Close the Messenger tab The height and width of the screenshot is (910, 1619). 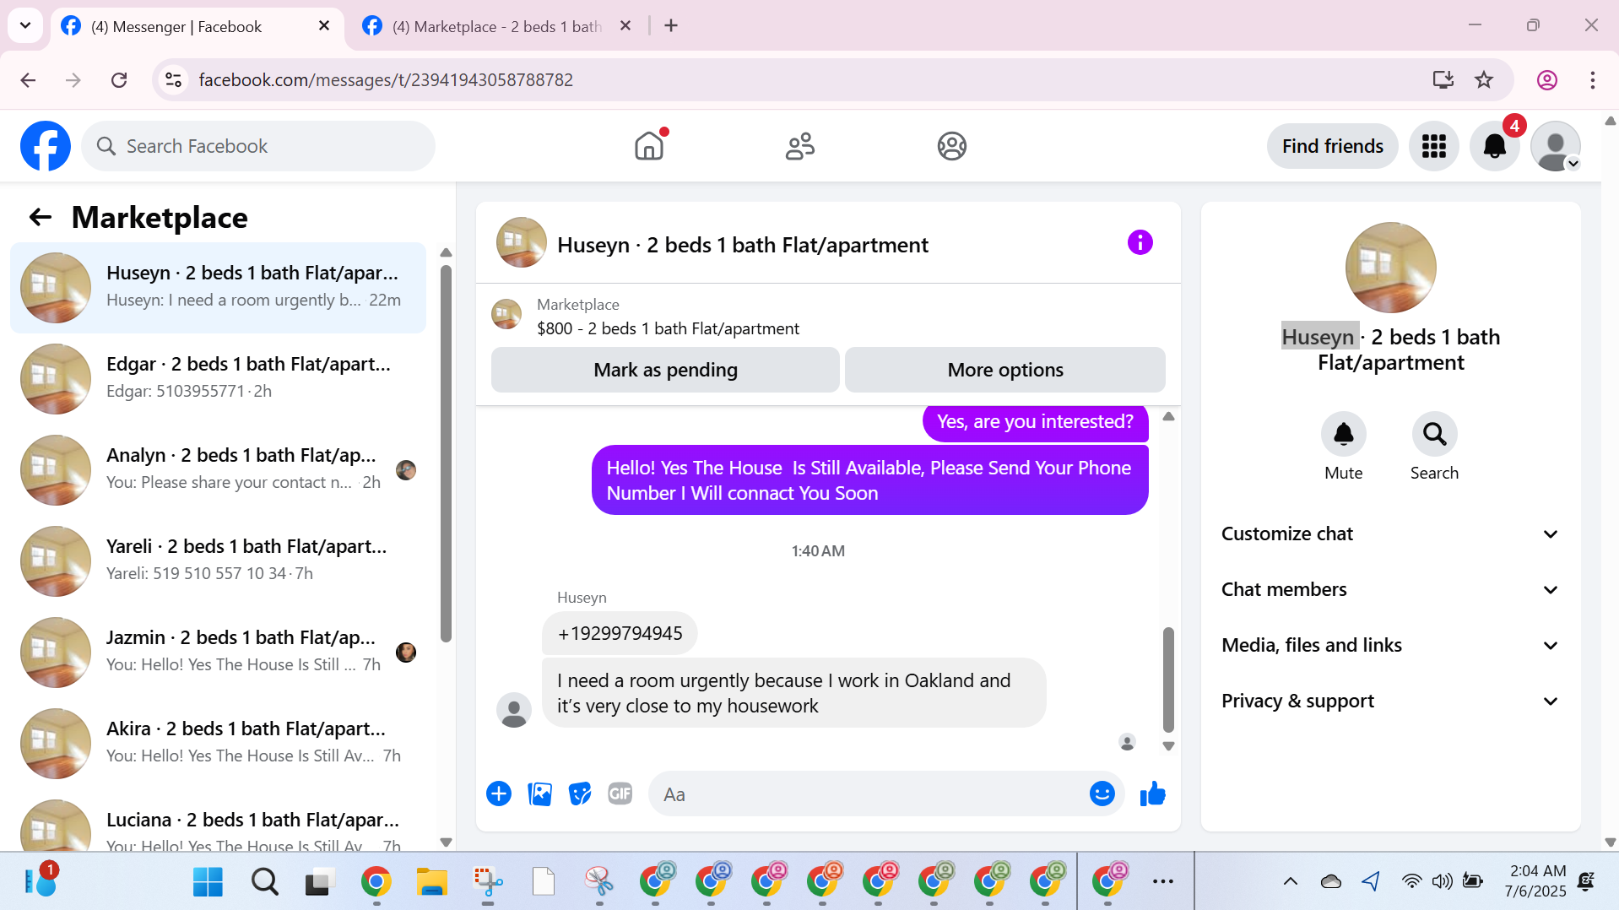point(323,26)
